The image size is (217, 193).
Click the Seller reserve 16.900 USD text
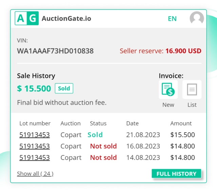point(160,51)
